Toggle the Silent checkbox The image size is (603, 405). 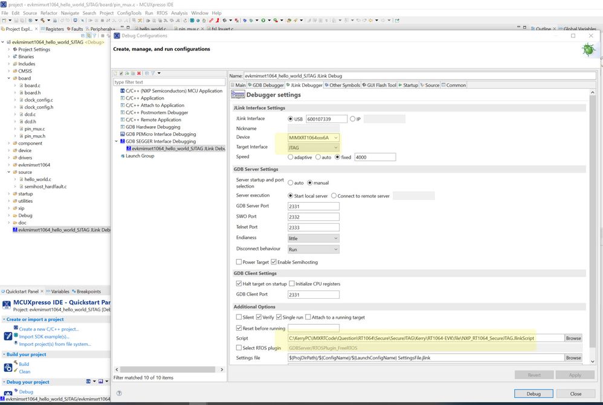[x=239, y=317]
